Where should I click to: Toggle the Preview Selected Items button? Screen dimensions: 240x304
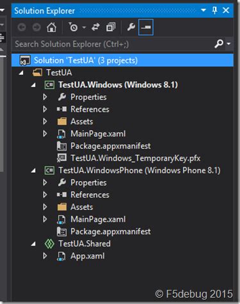(146, 28)
